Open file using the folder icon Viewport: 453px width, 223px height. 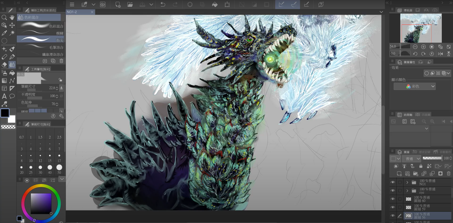[130, 5]
